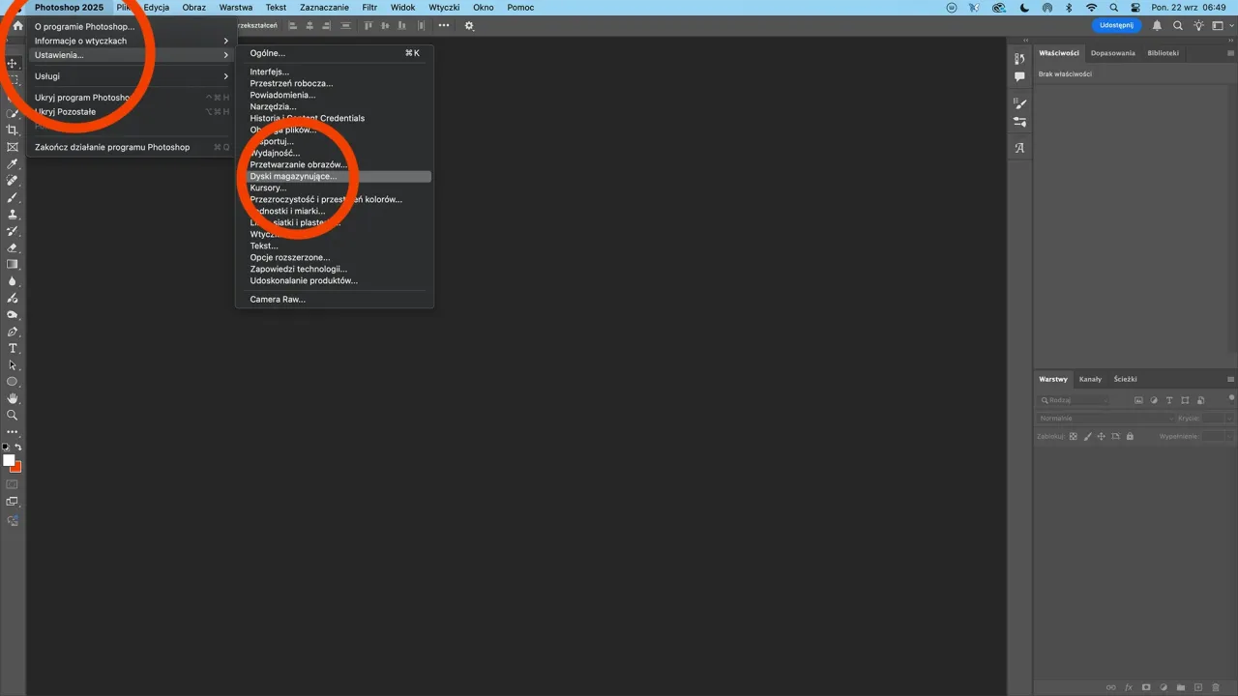Select the Eyedropper tool
Image resolution: width=1238 pixels, height=696 pixels.
click(x=13, y=163)
